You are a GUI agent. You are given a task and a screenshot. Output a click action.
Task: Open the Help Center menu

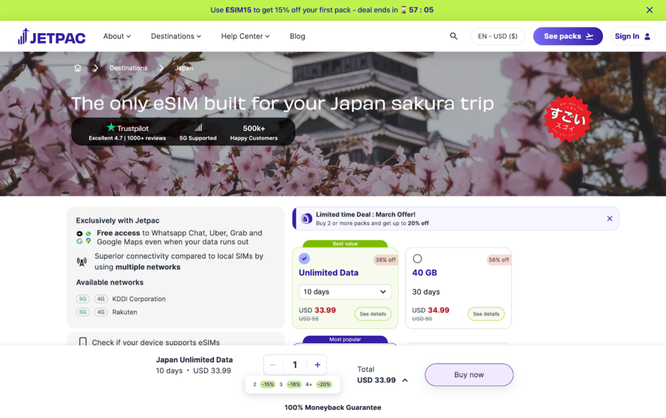point(241,36)
